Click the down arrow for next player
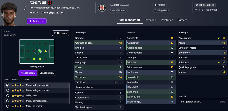Image resolution: width=228 pixels, height=111 pixels. point(25,9)
